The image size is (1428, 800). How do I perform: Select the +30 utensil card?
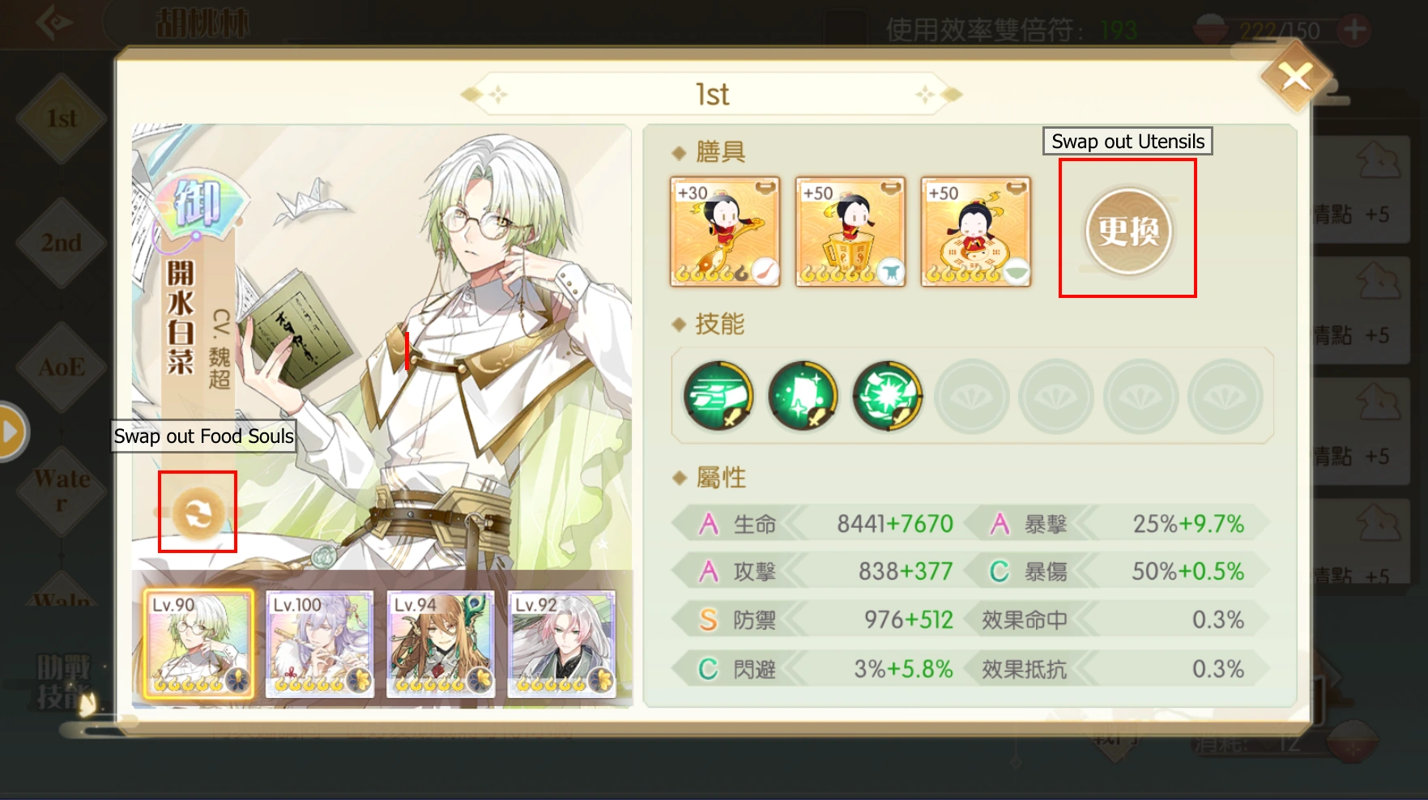point(725,232)
